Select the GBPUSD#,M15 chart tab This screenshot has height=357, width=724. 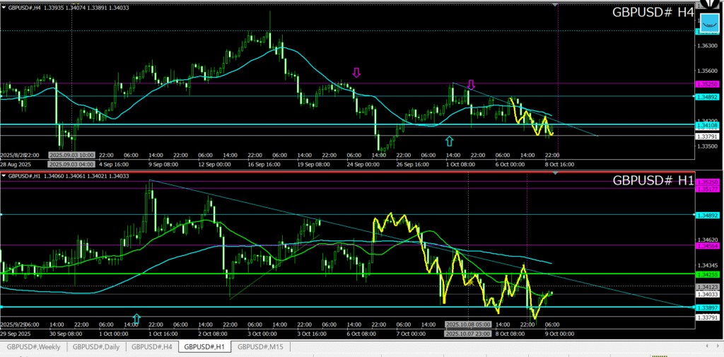(260, 347)
